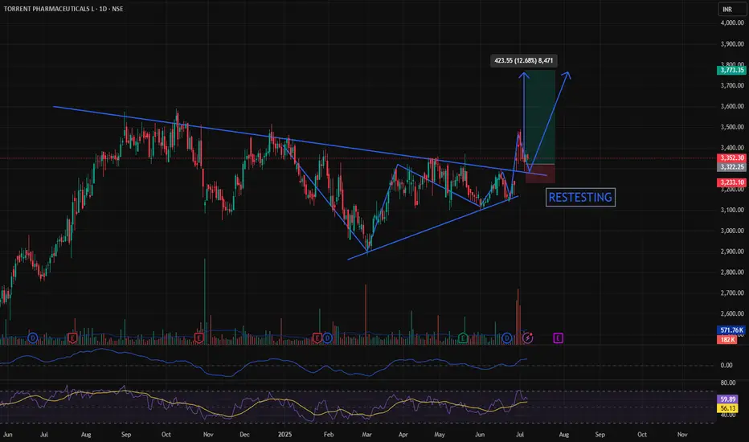Viewport: 749px width, 442px height.
Task: Click the blue D dividend marker in late June 2025
Action: (x=507, y=338)
